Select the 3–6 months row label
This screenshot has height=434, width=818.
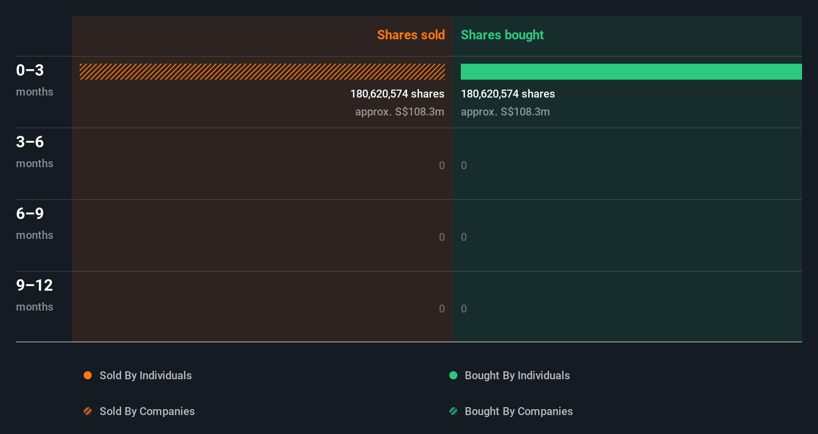(x=34, y=151)
